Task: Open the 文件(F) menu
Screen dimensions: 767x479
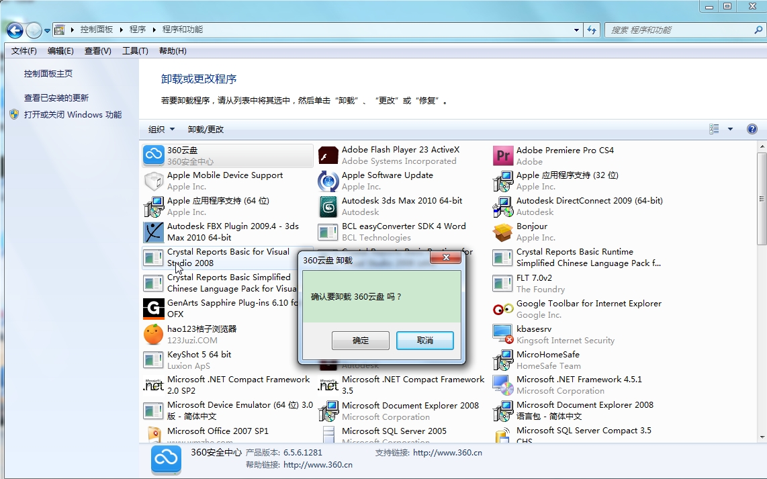Action: pos(24,51)
